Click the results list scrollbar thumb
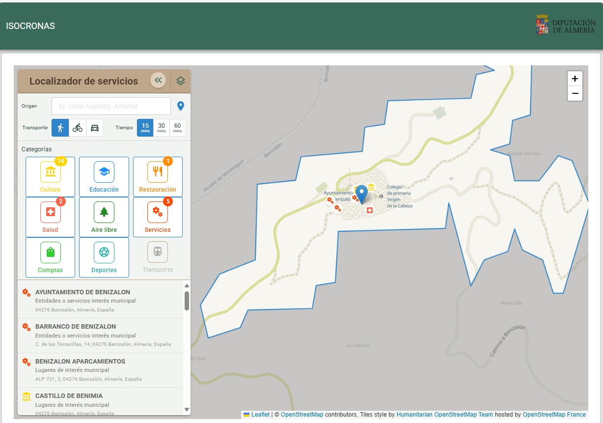This screenshot has width=603, height=423. 187,301
